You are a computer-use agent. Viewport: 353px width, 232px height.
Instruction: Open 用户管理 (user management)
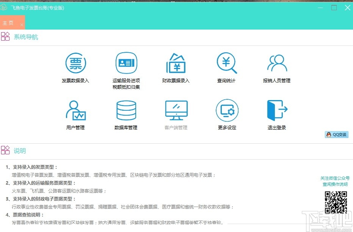click(x=75, y=114)
